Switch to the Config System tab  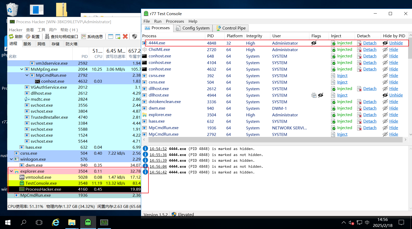(193, 28)
